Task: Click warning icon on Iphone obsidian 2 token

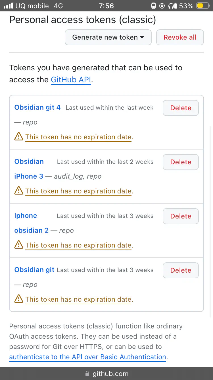Action: click(x=19, y=245)
